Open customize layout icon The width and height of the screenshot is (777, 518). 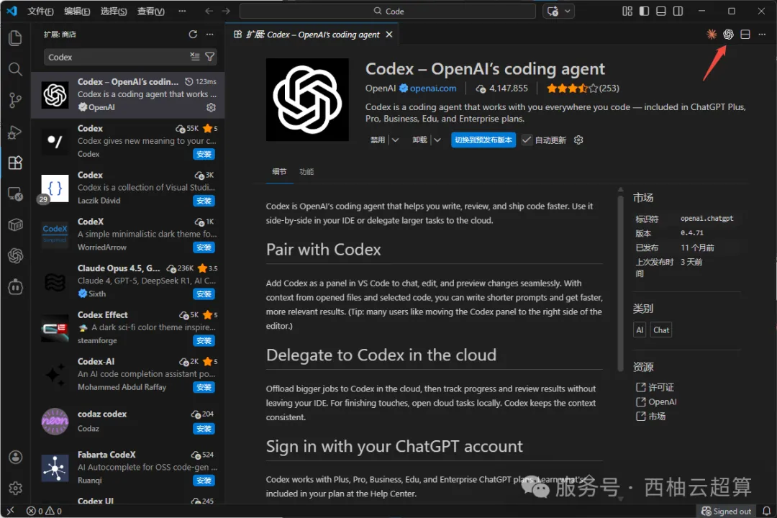click(x=627, y=11)
